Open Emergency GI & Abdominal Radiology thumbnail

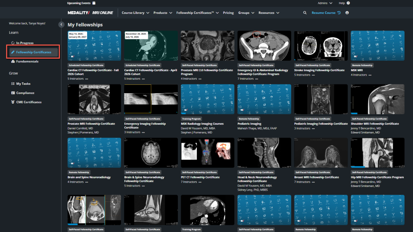(x=264, y=46)
